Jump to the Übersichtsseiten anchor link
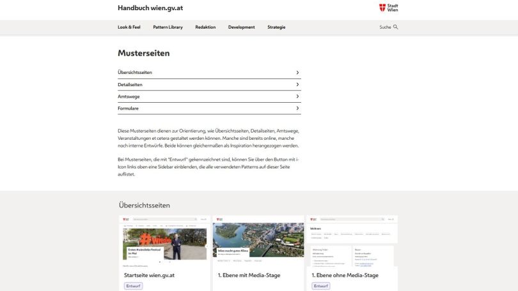This screenshot has width=518, height=291. [209, 73]
